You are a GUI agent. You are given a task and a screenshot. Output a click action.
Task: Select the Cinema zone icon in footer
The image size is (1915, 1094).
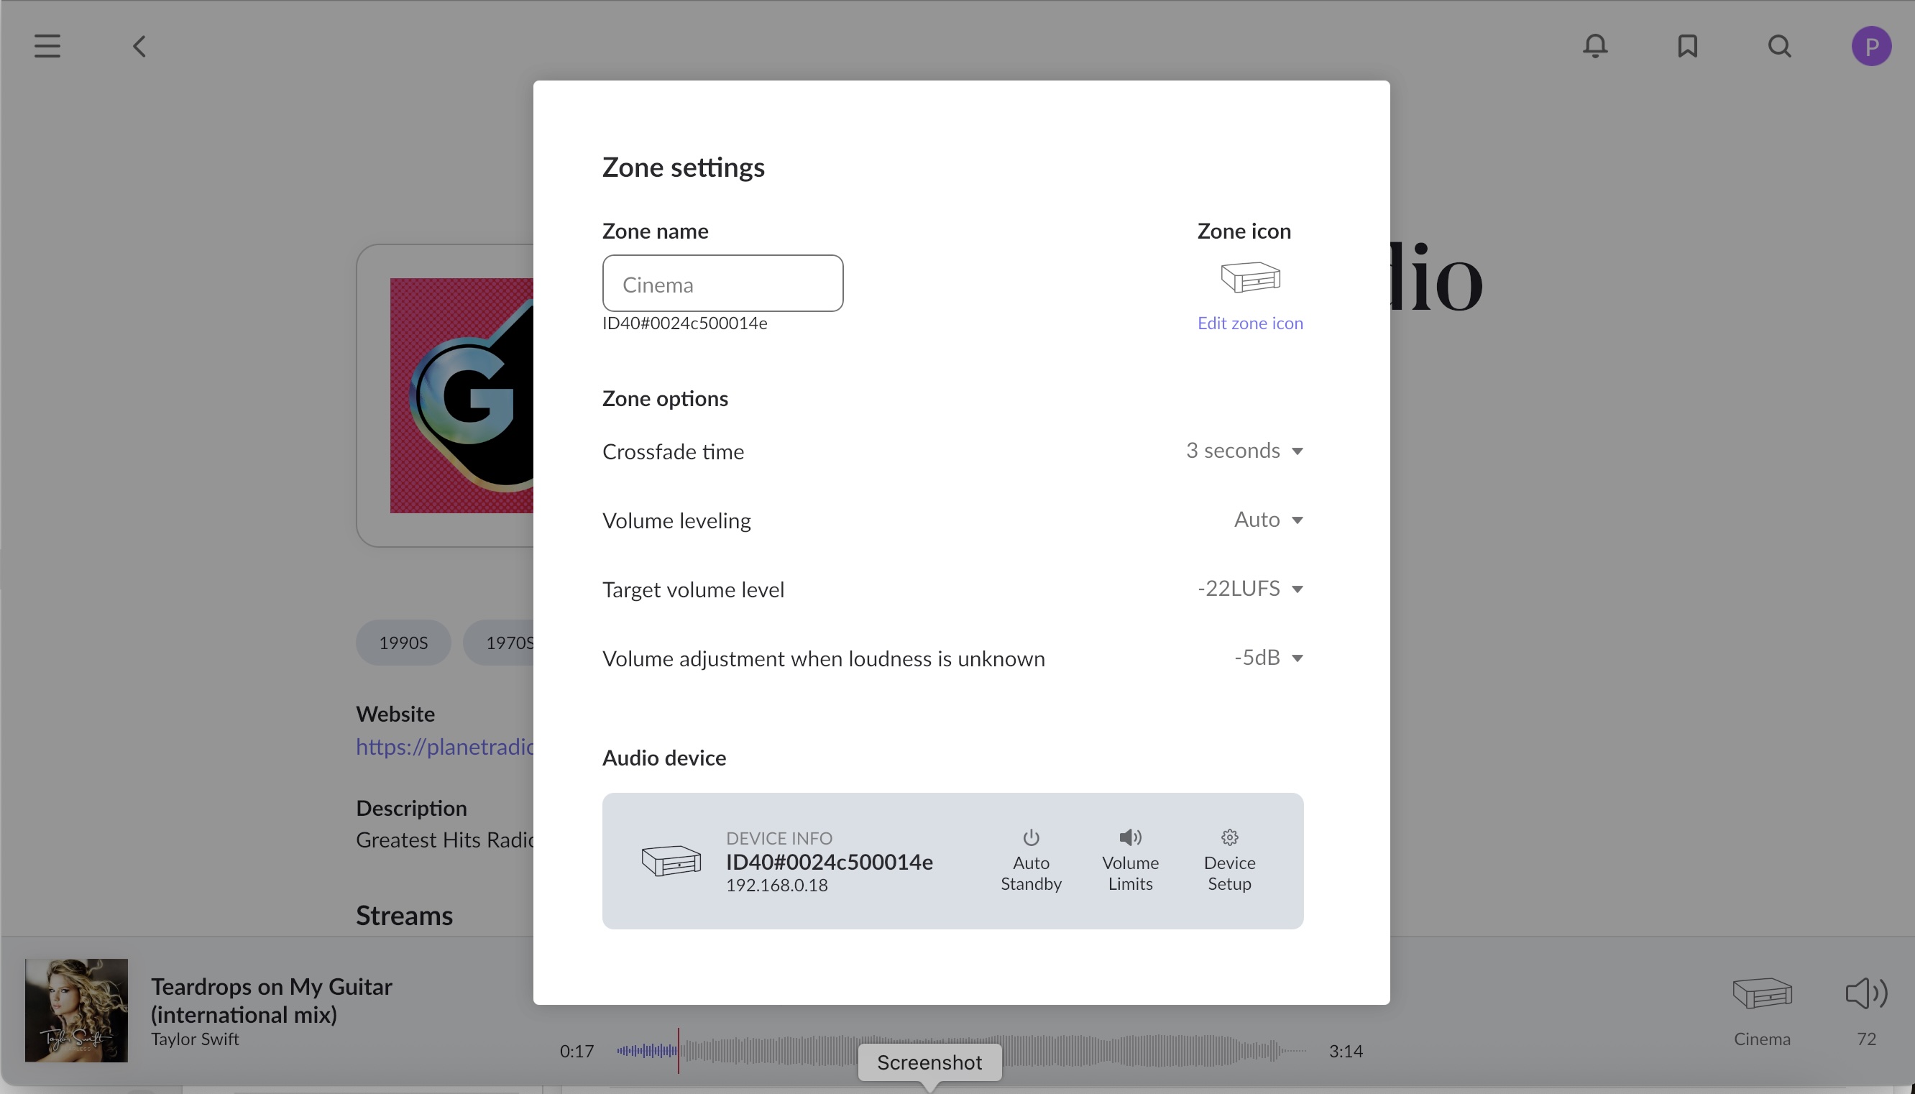[1762, 994]
